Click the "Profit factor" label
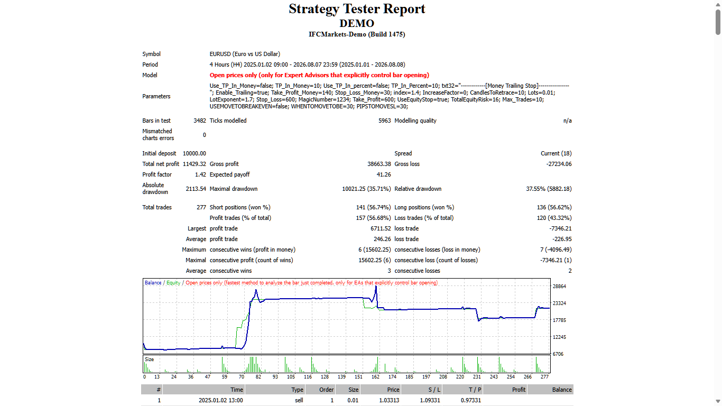This screenshot has width=722, height=406. coord(158,174)
